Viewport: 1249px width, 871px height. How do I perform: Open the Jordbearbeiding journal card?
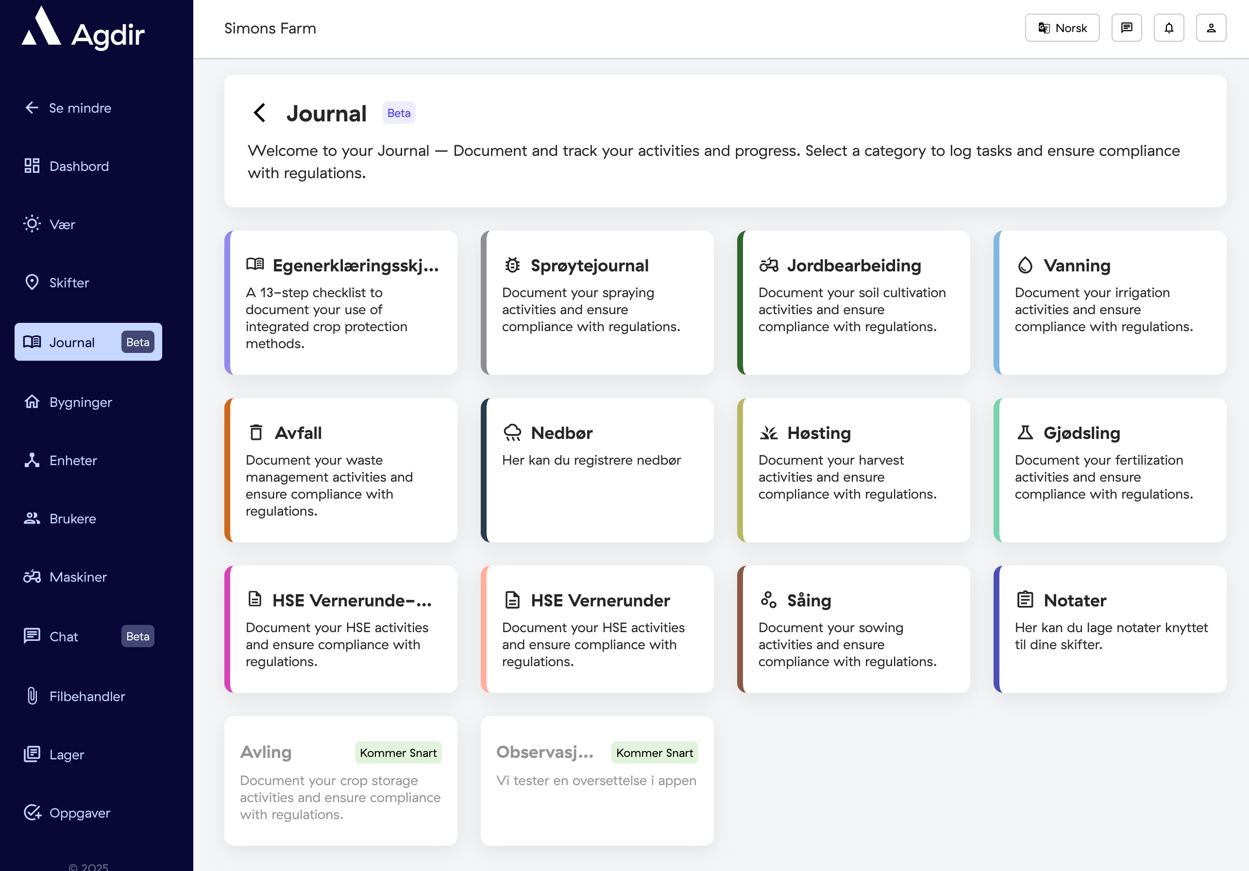coord(853,302)
